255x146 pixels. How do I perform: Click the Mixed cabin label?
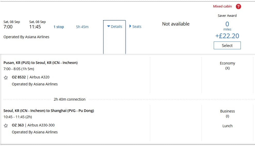[x=222, y=6]
